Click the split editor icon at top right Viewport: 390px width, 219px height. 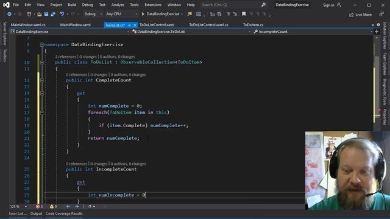point(377,32)
